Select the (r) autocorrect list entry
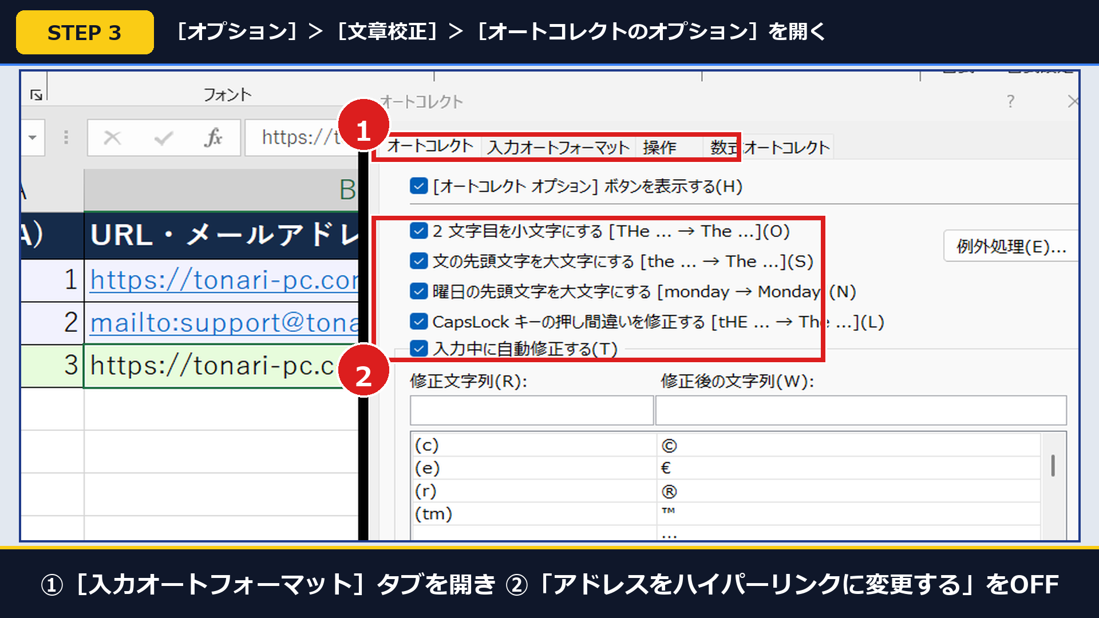1099x618 pixels. click(425, 491)
